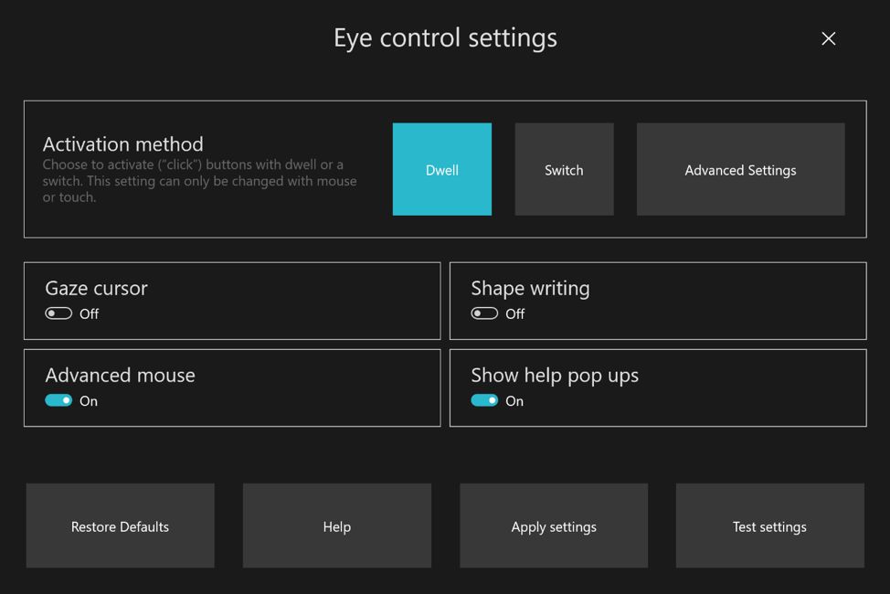Screen dimensions: 890x594
Task: Enable the Gaze cursor toggle
Action: (x=57, y=313)
